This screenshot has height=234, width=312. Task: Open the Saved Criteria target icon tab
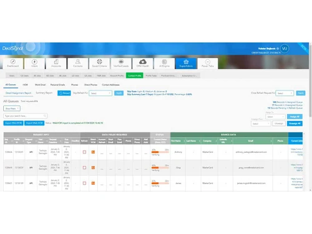[99, 64]
